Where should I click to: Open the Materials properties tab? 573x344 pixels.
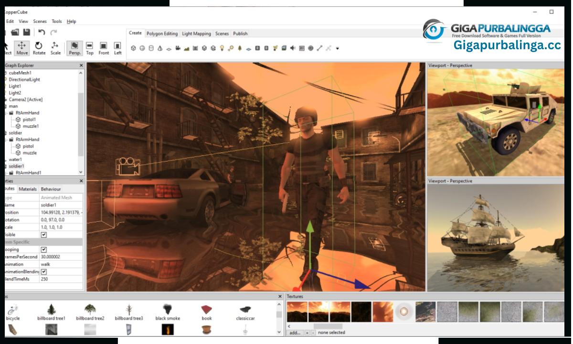pyautogui.click(x=28, y=189)
